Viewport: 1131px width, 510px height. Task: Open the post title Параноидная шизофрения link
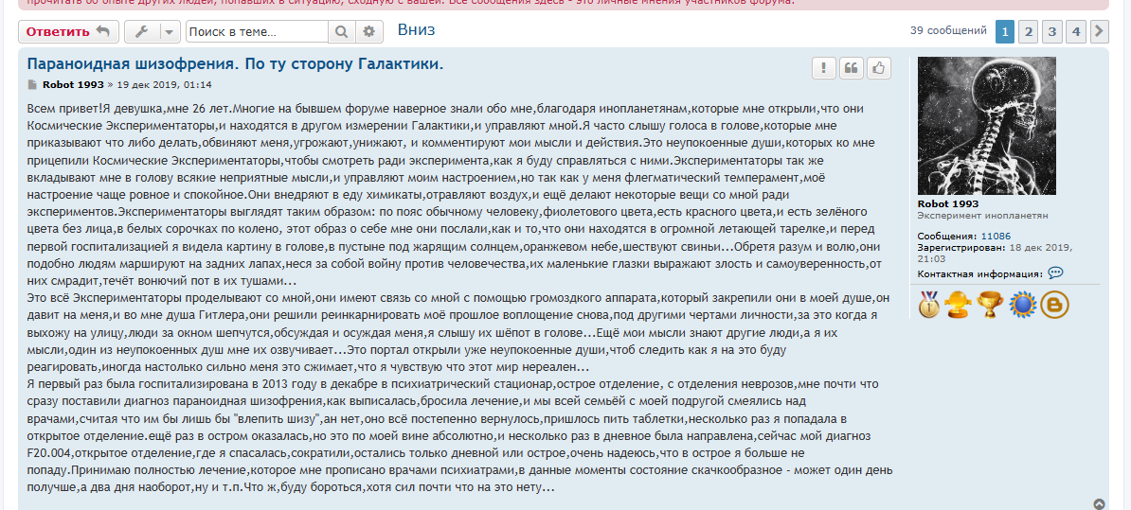(x=235, y=64)
